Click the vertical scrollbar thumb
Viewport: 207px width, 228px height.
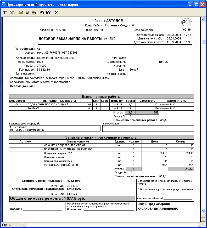tap(203, 42)
